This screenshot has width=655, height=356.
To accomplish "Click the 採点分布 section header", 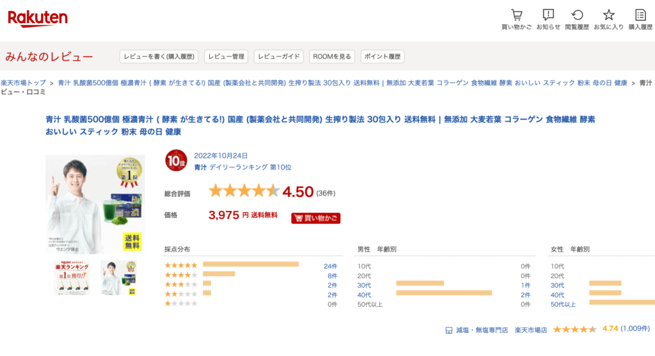I will tap(177, 249).
